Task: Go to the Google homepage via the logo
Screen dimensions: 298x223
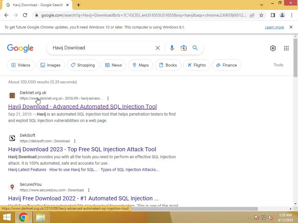Action: [20, 48]
